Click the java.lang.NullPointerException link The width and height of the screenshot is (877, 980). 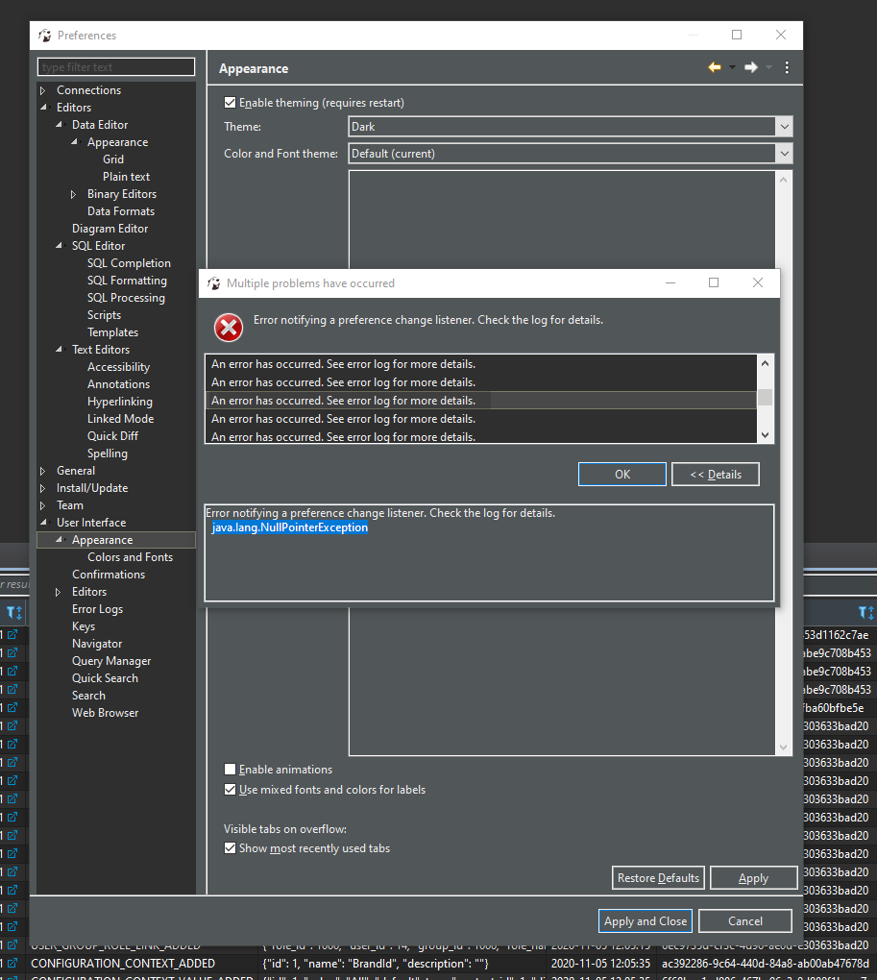[x=289, y=527]
